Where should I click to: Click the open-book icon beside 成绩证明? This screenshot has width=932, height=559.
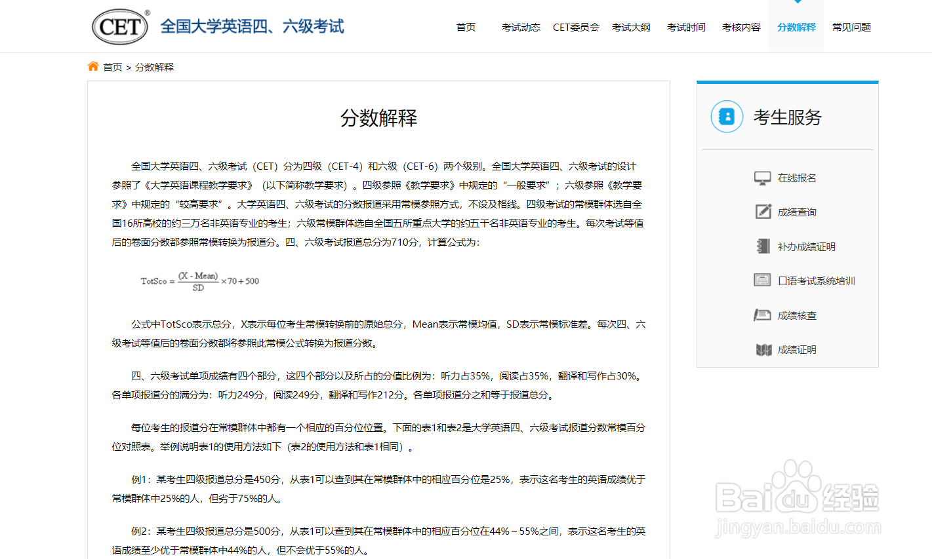[763, 350]
